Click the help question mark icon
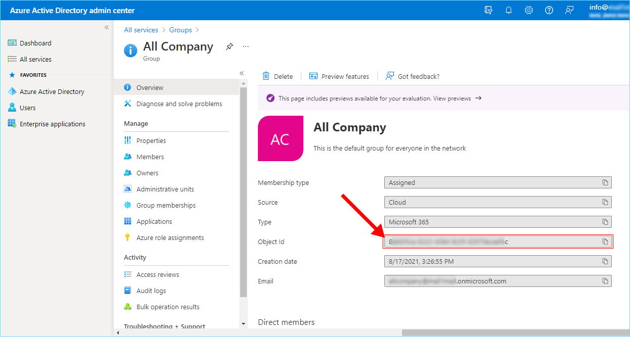The height and width of the screenshot is (337, 630). 549,10
